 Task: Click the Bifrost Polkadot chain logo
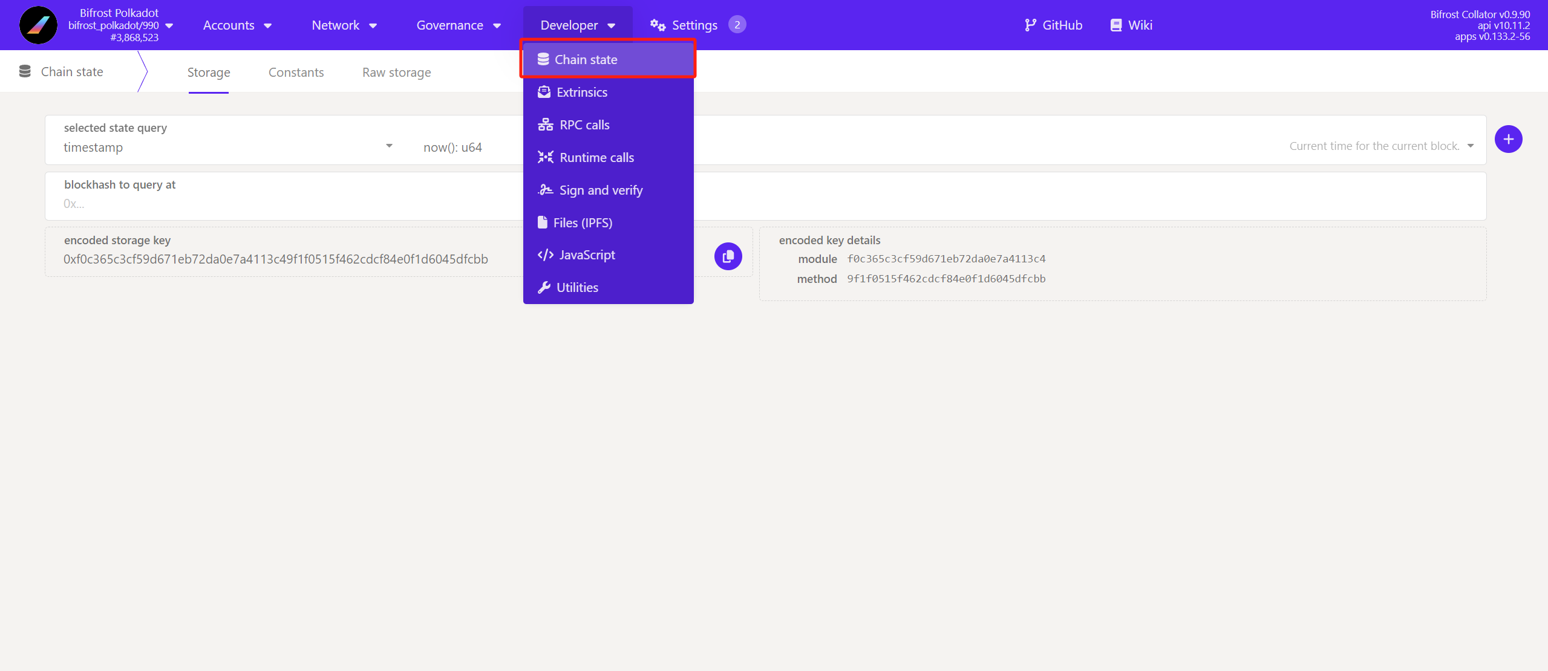[38, 25]
